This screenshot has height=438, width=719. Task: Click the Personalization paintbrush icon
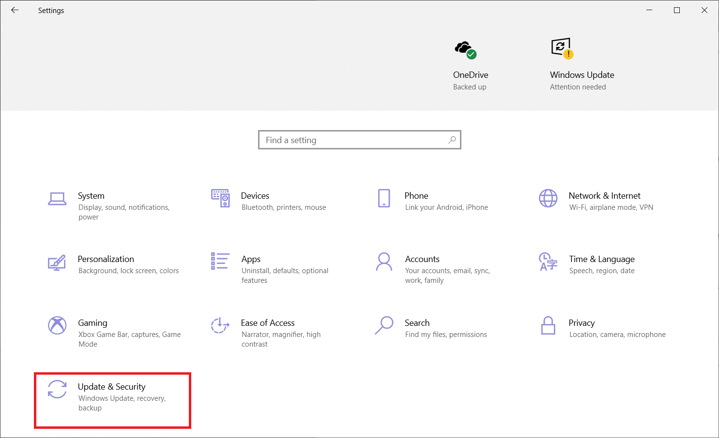57,263
